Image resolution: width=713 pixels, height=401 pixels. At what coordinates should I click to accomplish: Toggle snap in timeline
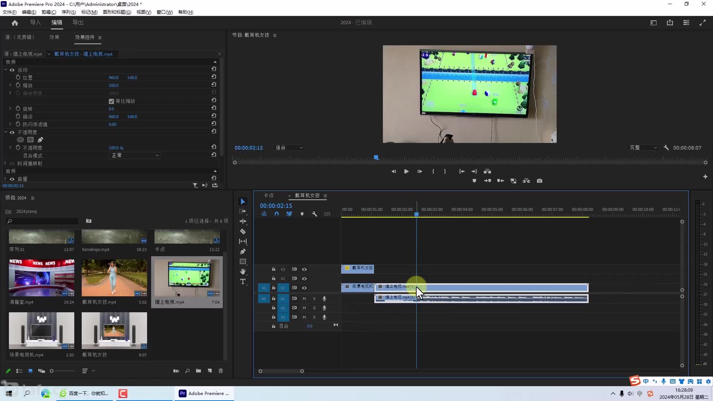[277, 214]
